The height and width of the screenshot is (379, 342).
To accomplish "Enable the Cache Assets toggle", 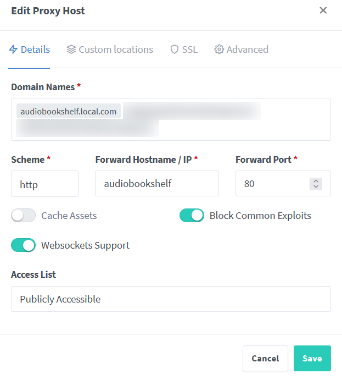I will click(24, 216).
